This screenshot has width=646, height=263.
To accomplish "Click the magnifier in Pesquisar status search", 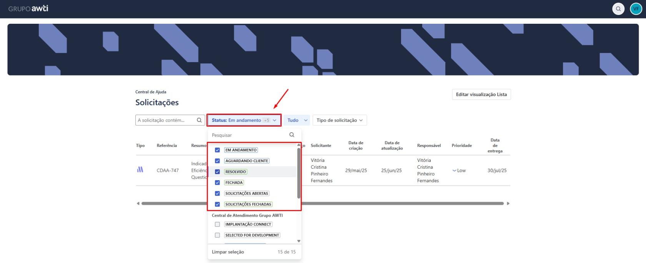I will pyautogui.click(x=292, y=135).
